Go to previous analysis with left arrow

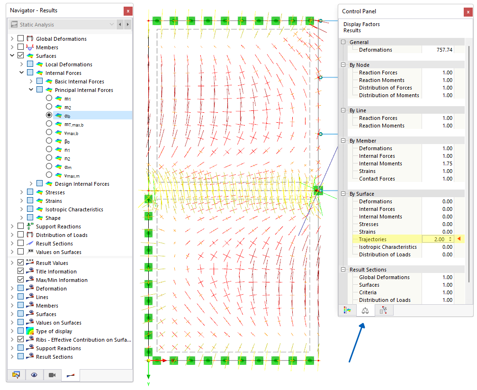click(x=120, y=24)
